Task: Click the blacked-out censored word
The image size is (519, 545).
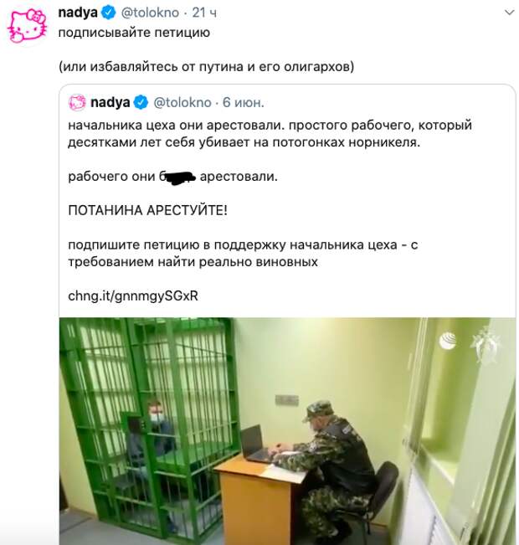Action: pos(178,177)
